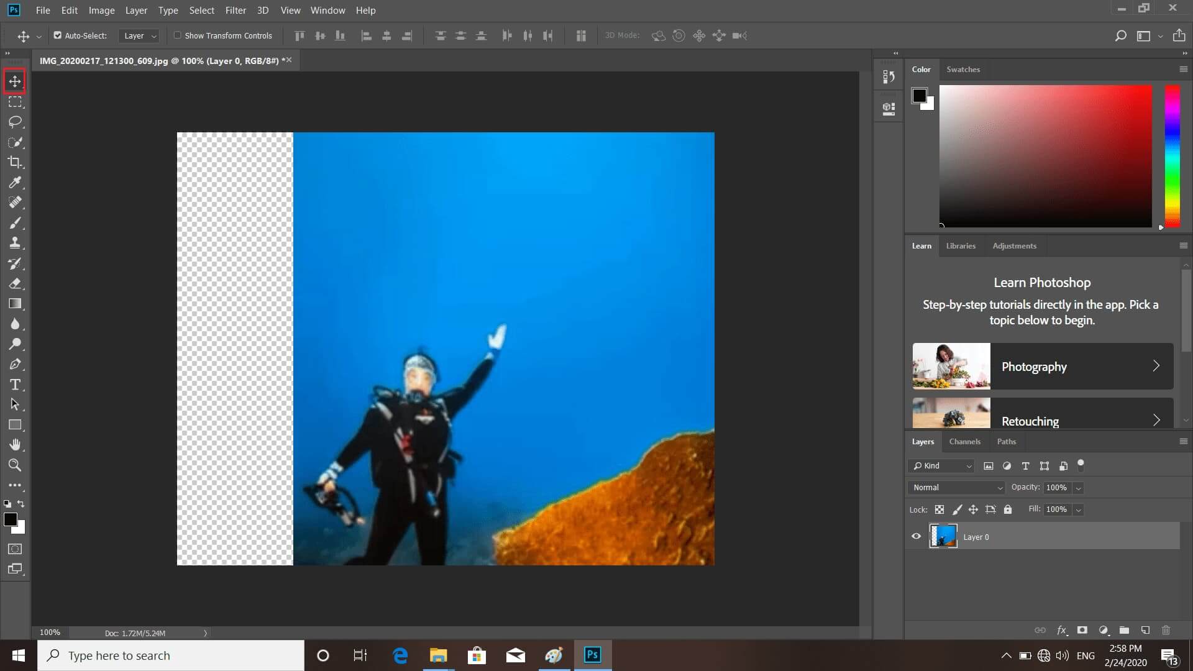Select the Dodge tool

pos(15,344)
